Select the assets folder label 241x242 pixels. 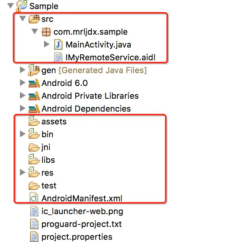[54, 122]
